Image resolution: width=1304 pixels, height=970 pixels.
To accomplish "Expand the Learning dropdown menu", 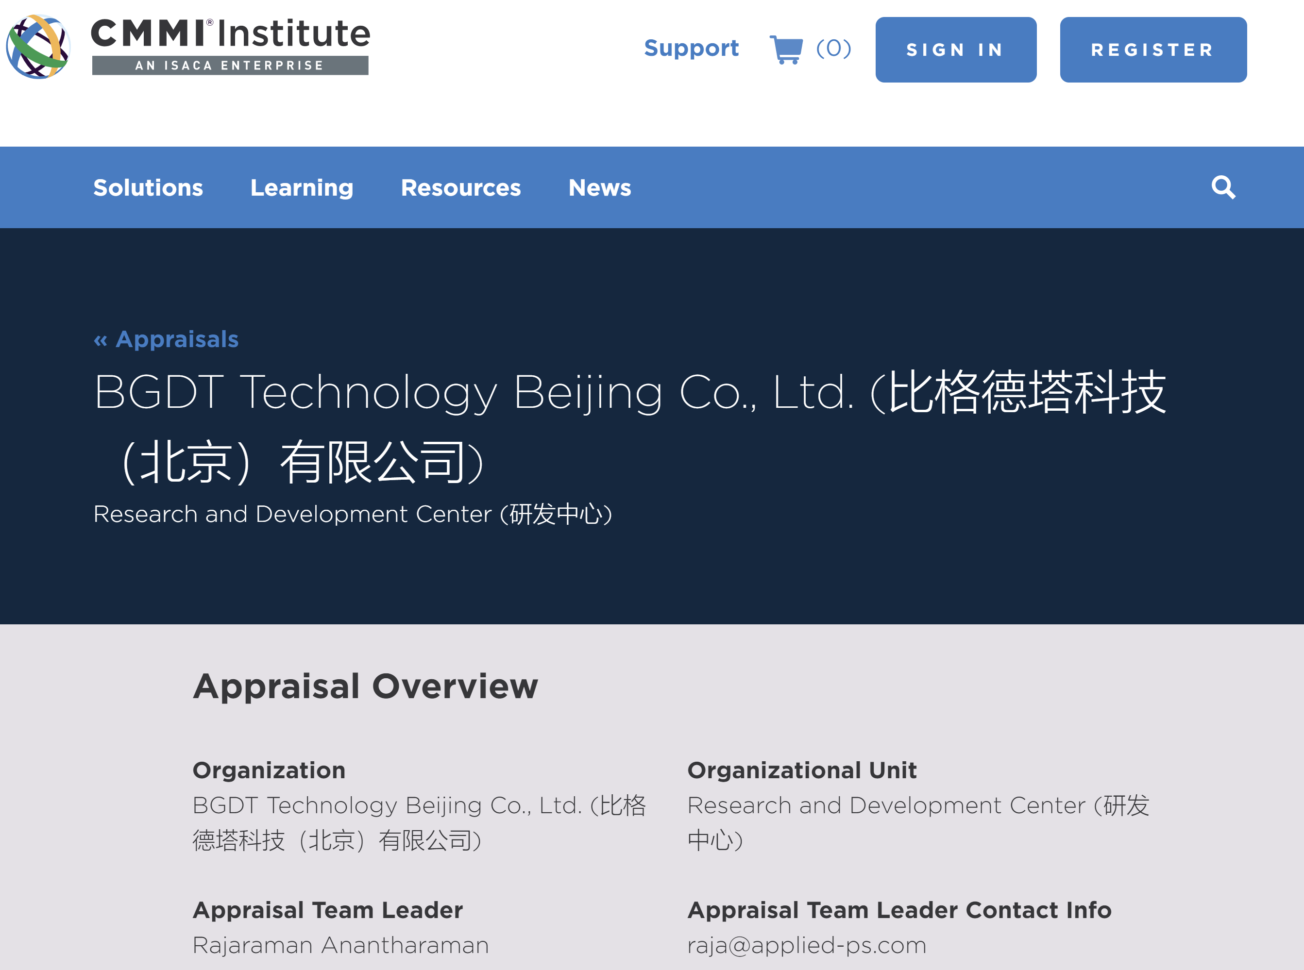I will pyautogui.click(x=302, y=187).
